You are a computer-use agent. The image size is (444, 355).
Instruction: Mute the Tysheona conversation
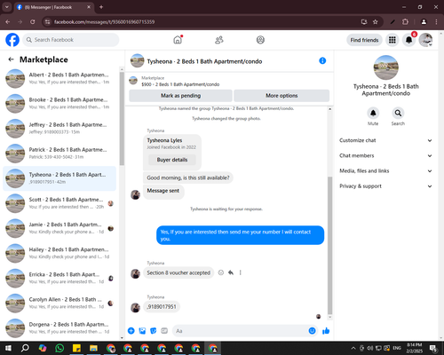(x=373, y=113)
